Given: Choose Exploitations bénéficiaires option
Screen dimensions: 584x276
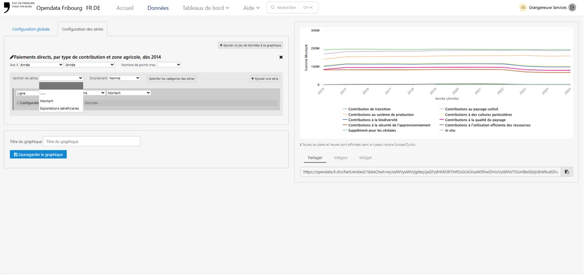Looking at the screenshot, I should (61, 108).
